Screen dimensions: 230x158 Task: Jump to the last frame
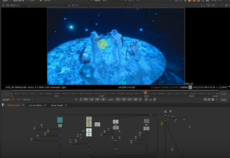136,99
